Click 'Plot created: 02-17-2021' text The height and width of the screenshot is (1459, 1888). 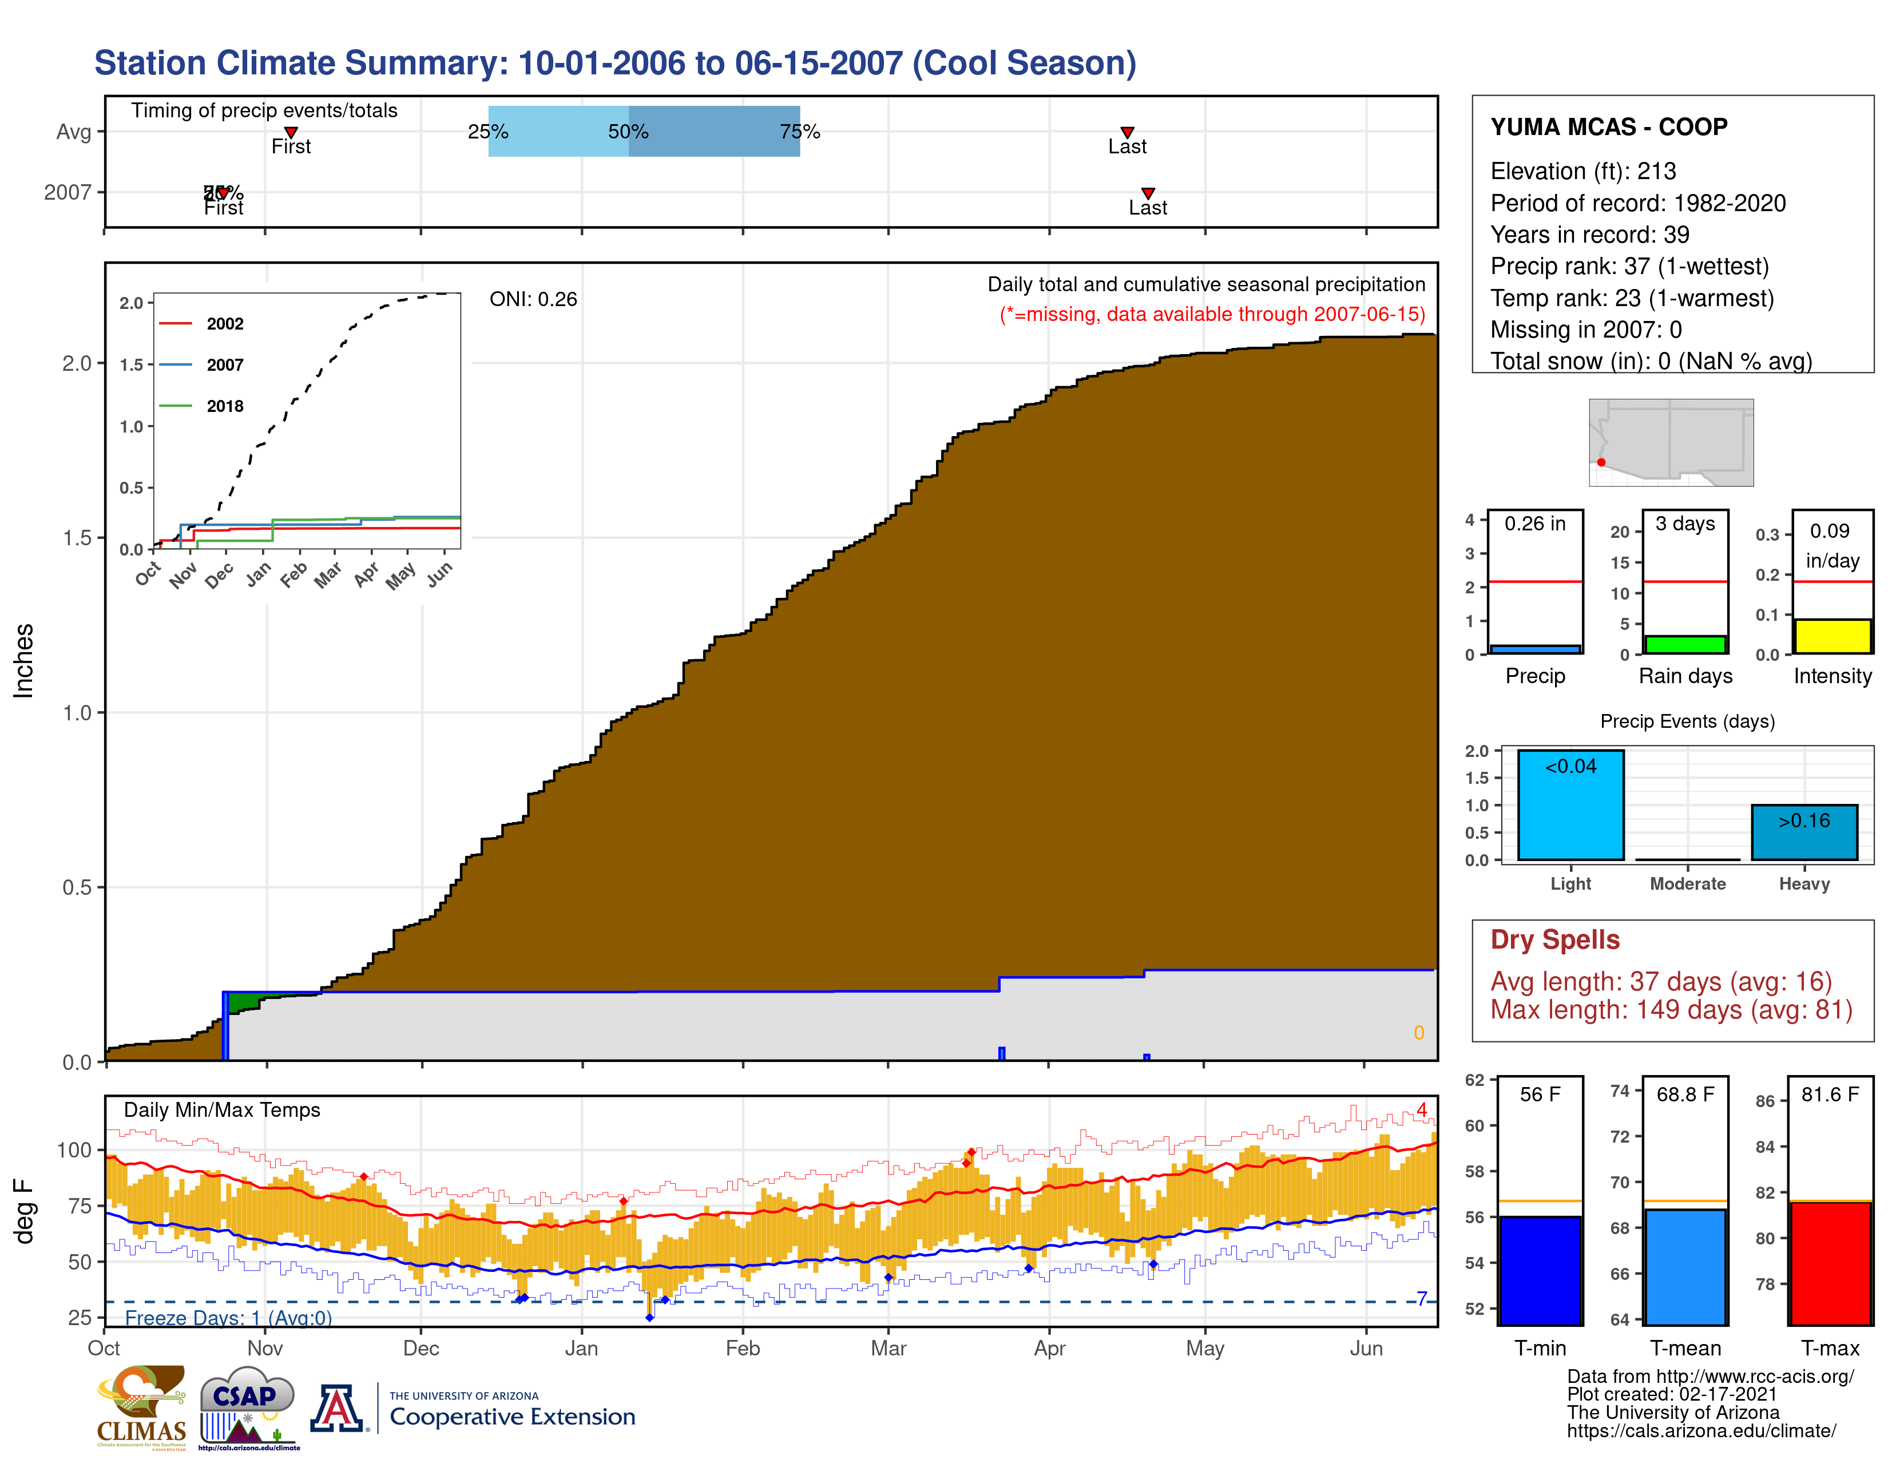(1672, 1394)
